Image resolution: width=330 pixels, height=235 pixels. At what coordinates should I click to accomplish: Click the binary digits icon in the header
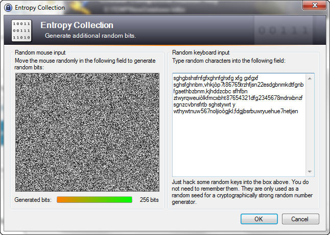tap(21, 31)
